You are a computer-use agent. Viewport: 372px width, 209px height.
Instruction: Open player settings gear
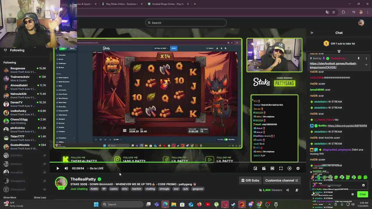pyautogui.click(x=298, y=168)
